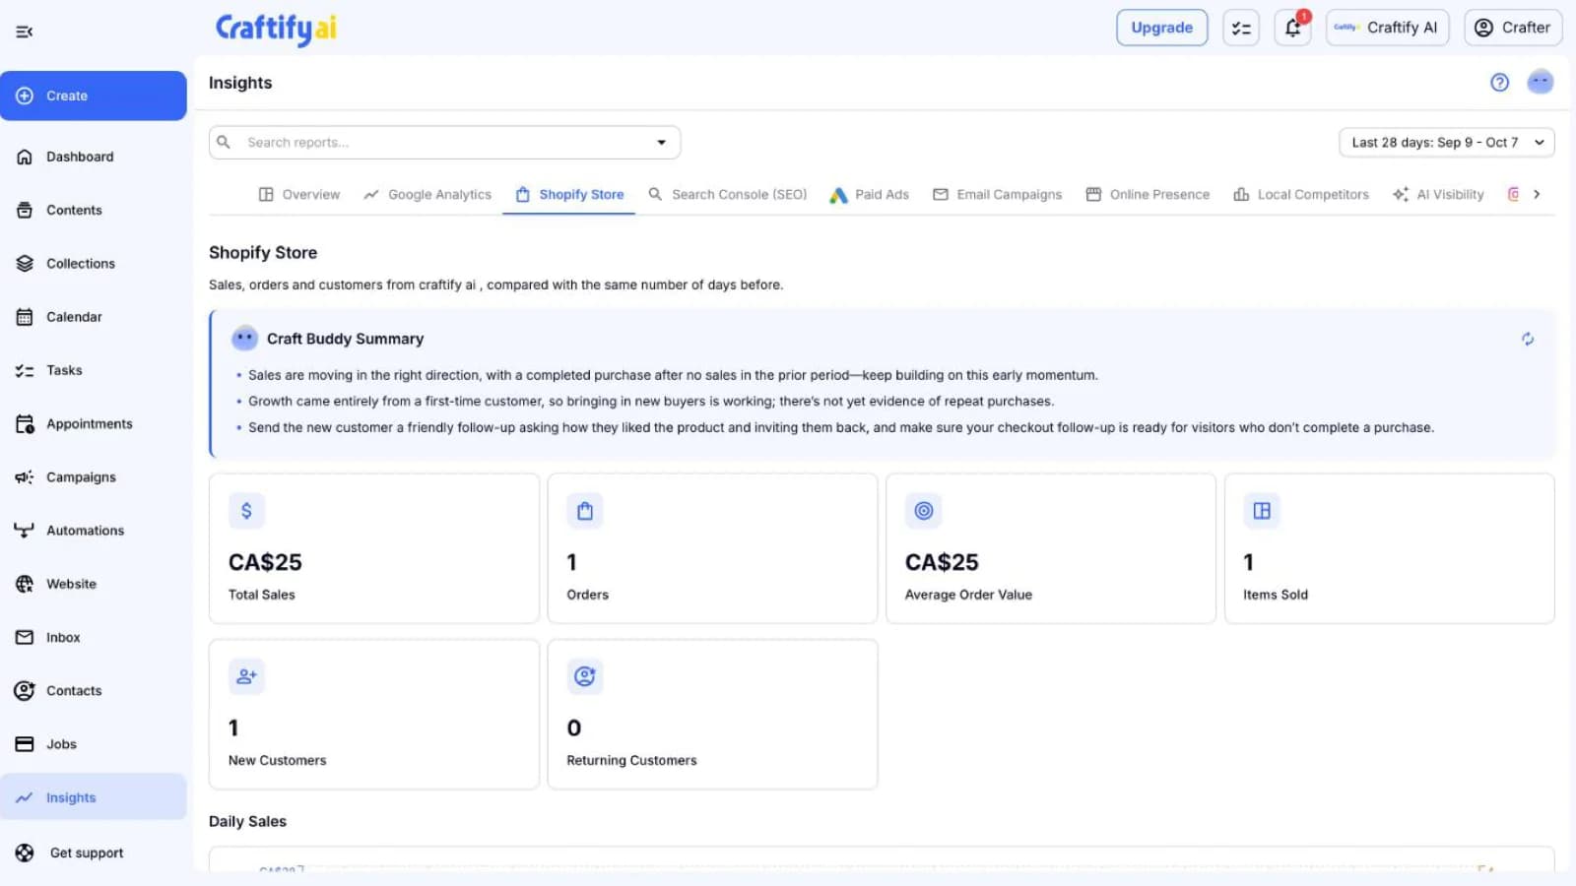Screen dimensions: 1576x886
Task: Open the Craftify AI workspace switcher
Action: click(x=1387, y=28)
